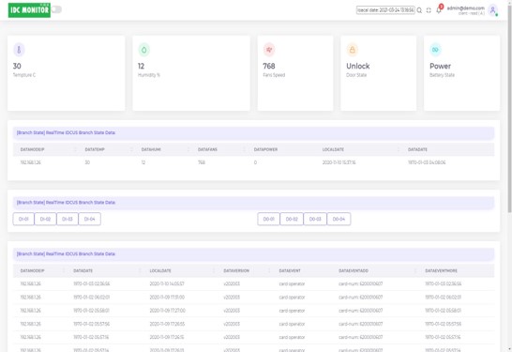Click the water drop humidity icon
The image size is (512, 352).
click(x=144, y=50)
